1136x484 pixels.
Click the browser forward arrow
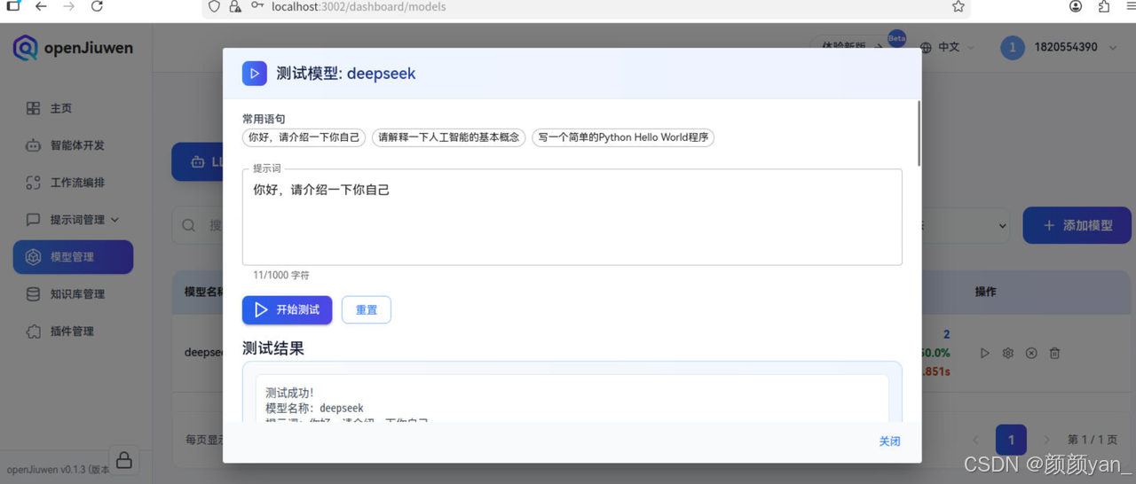point(69,6)
